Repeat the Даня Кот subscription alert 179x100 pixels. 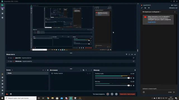134,58
